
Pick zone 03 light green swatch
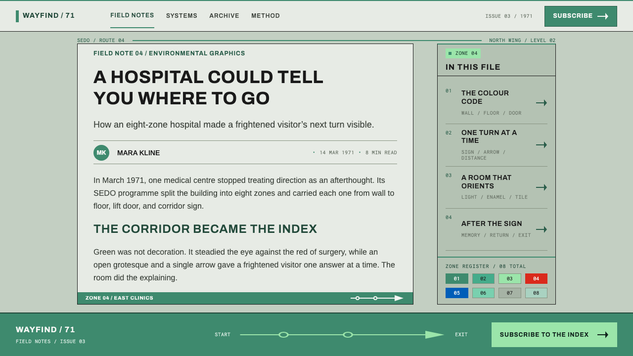[x=510, y=279]
